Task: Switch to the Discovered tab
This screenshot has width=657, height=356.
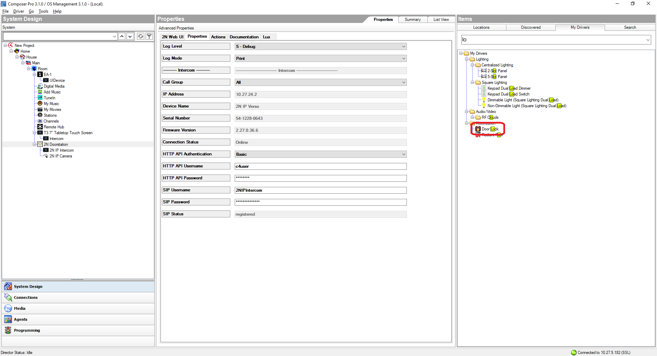Action: [x=530, y=27]
